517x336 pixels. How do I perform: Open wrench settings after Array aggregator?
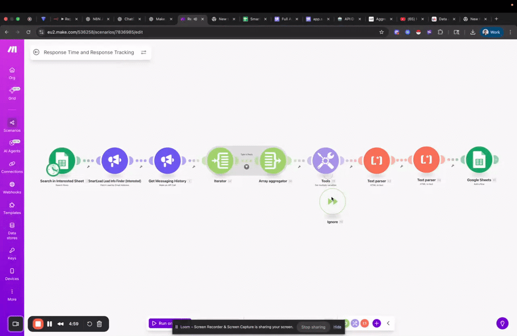click(x=299, y=166)
